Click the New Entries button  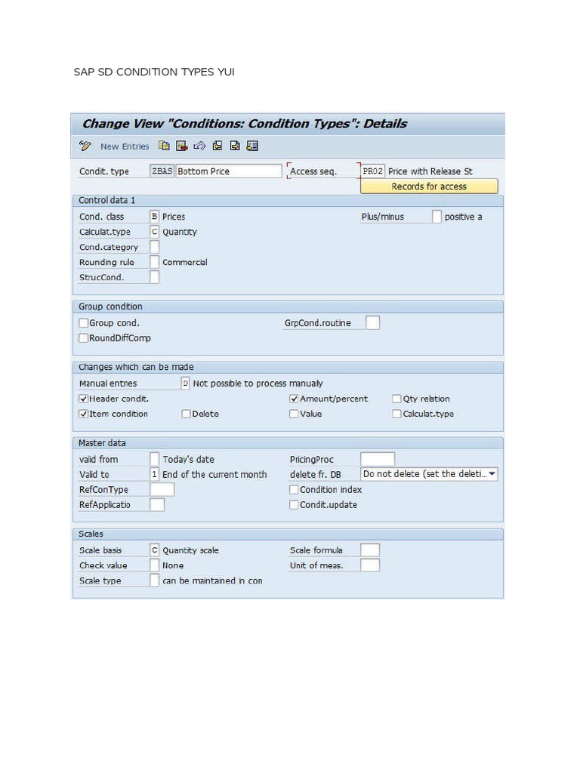click(x=125, y=146)
